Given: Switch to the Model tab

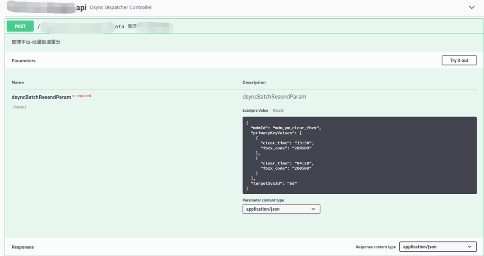Looking at the screenshot, I should point(278,110).
